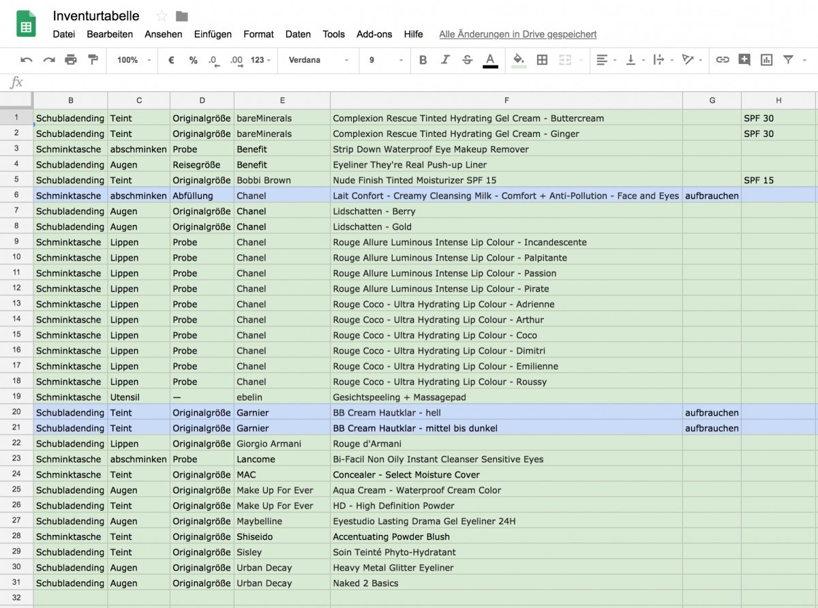Open the text rotation options
The image size is (818, 608).
click(x=691, y=60)
